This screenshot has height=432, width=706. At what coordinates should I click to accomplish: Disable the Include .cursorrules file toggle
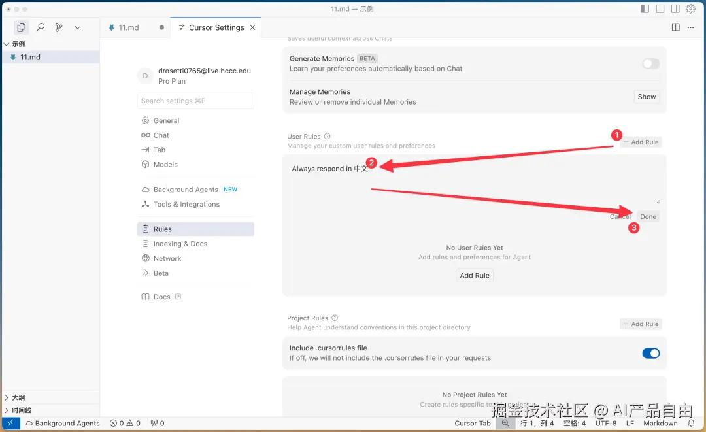[650, 354]
